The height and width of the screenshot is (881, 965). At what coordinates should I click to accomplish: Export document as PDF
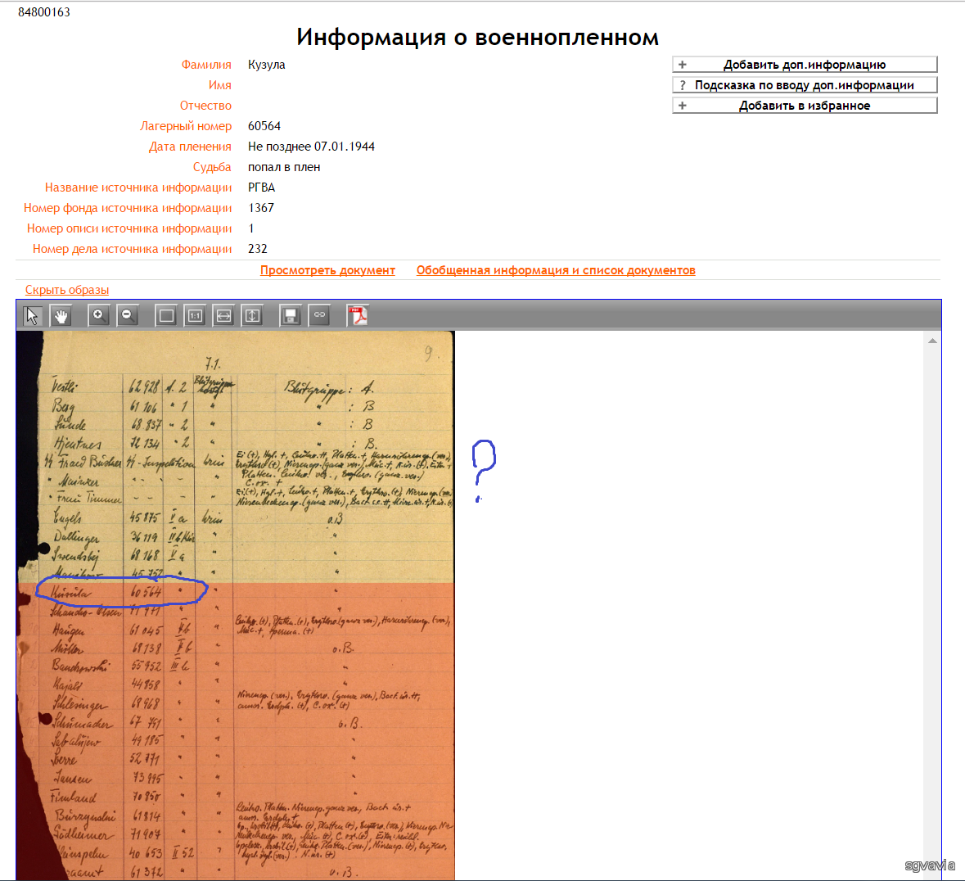[358, 316]
